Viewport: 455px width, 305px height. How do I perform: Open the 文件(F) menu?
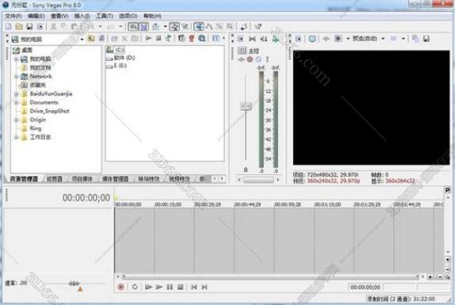pos(13,16)
